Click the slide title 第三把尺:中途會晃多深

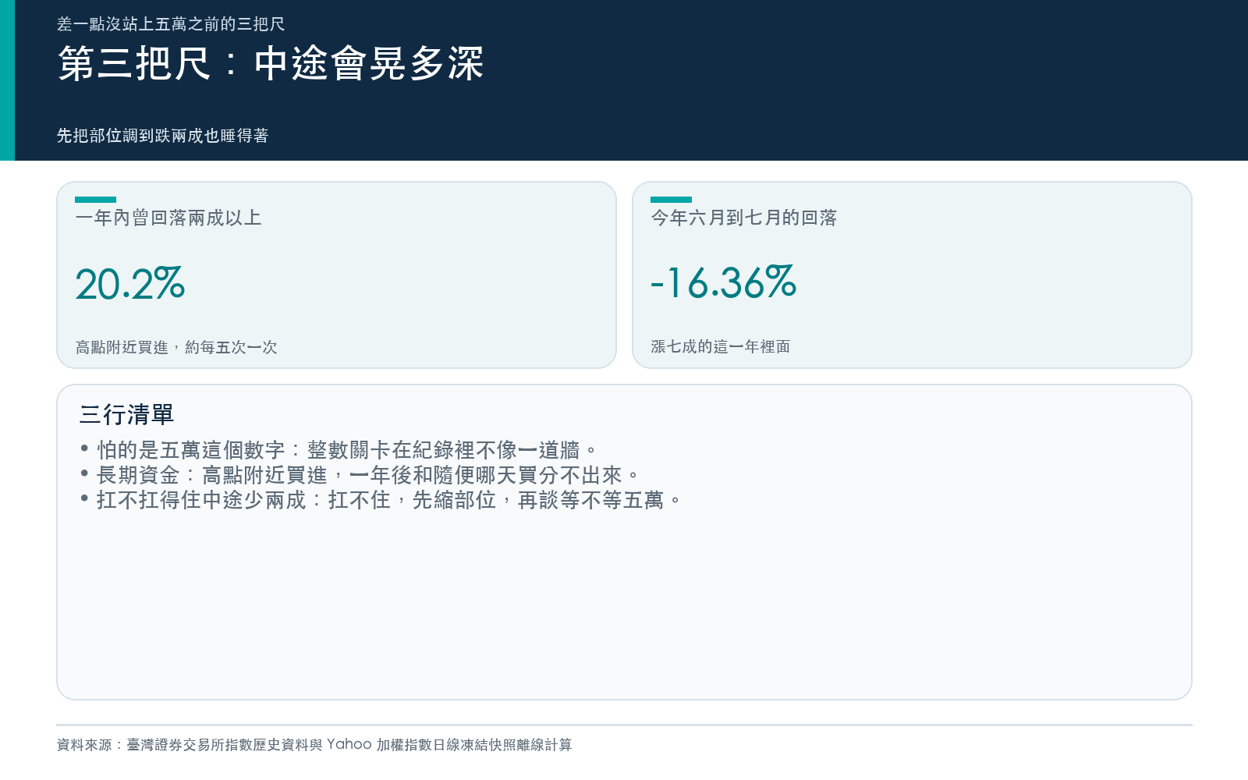pyautogui.click(x=271, y=63)
